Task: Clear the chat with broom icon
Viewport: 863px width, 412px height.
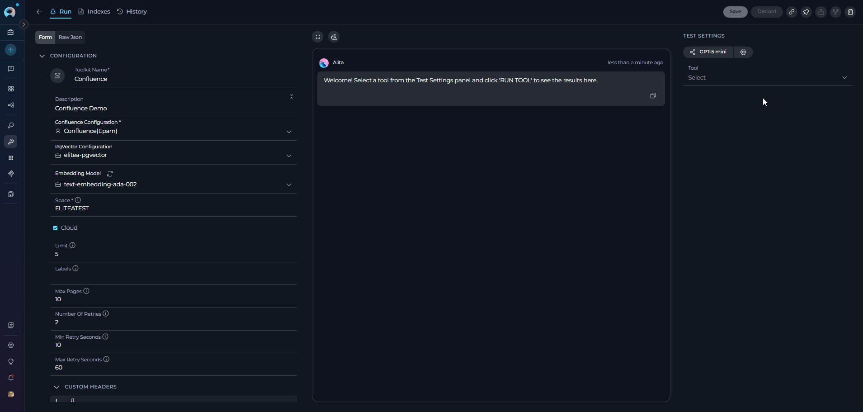Action: (334, 37)
